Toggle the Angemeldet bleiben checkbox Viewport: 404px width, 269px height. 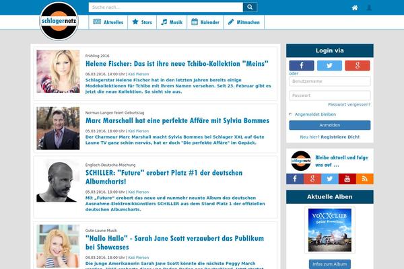point(290,114)
